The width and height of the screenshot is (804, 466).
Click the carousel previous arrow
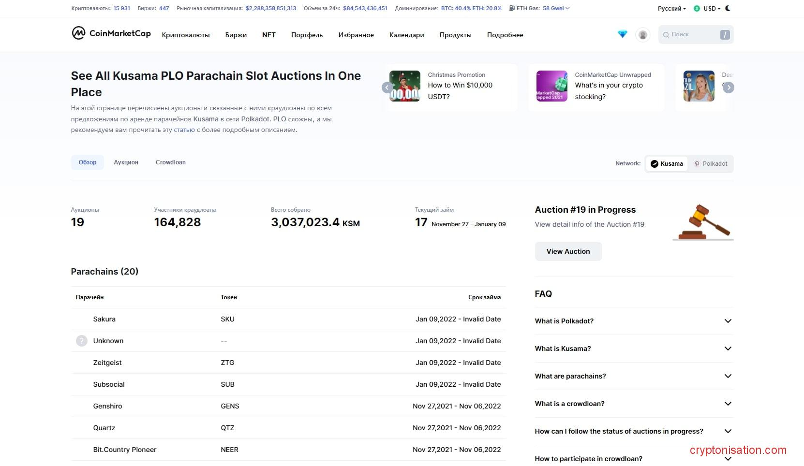[387, 87]
